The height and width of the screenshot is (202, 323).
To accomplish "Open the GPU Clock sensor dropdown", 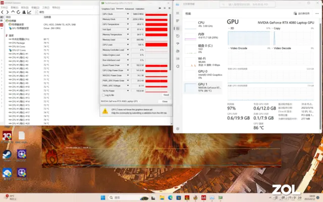I will [128, 14].
